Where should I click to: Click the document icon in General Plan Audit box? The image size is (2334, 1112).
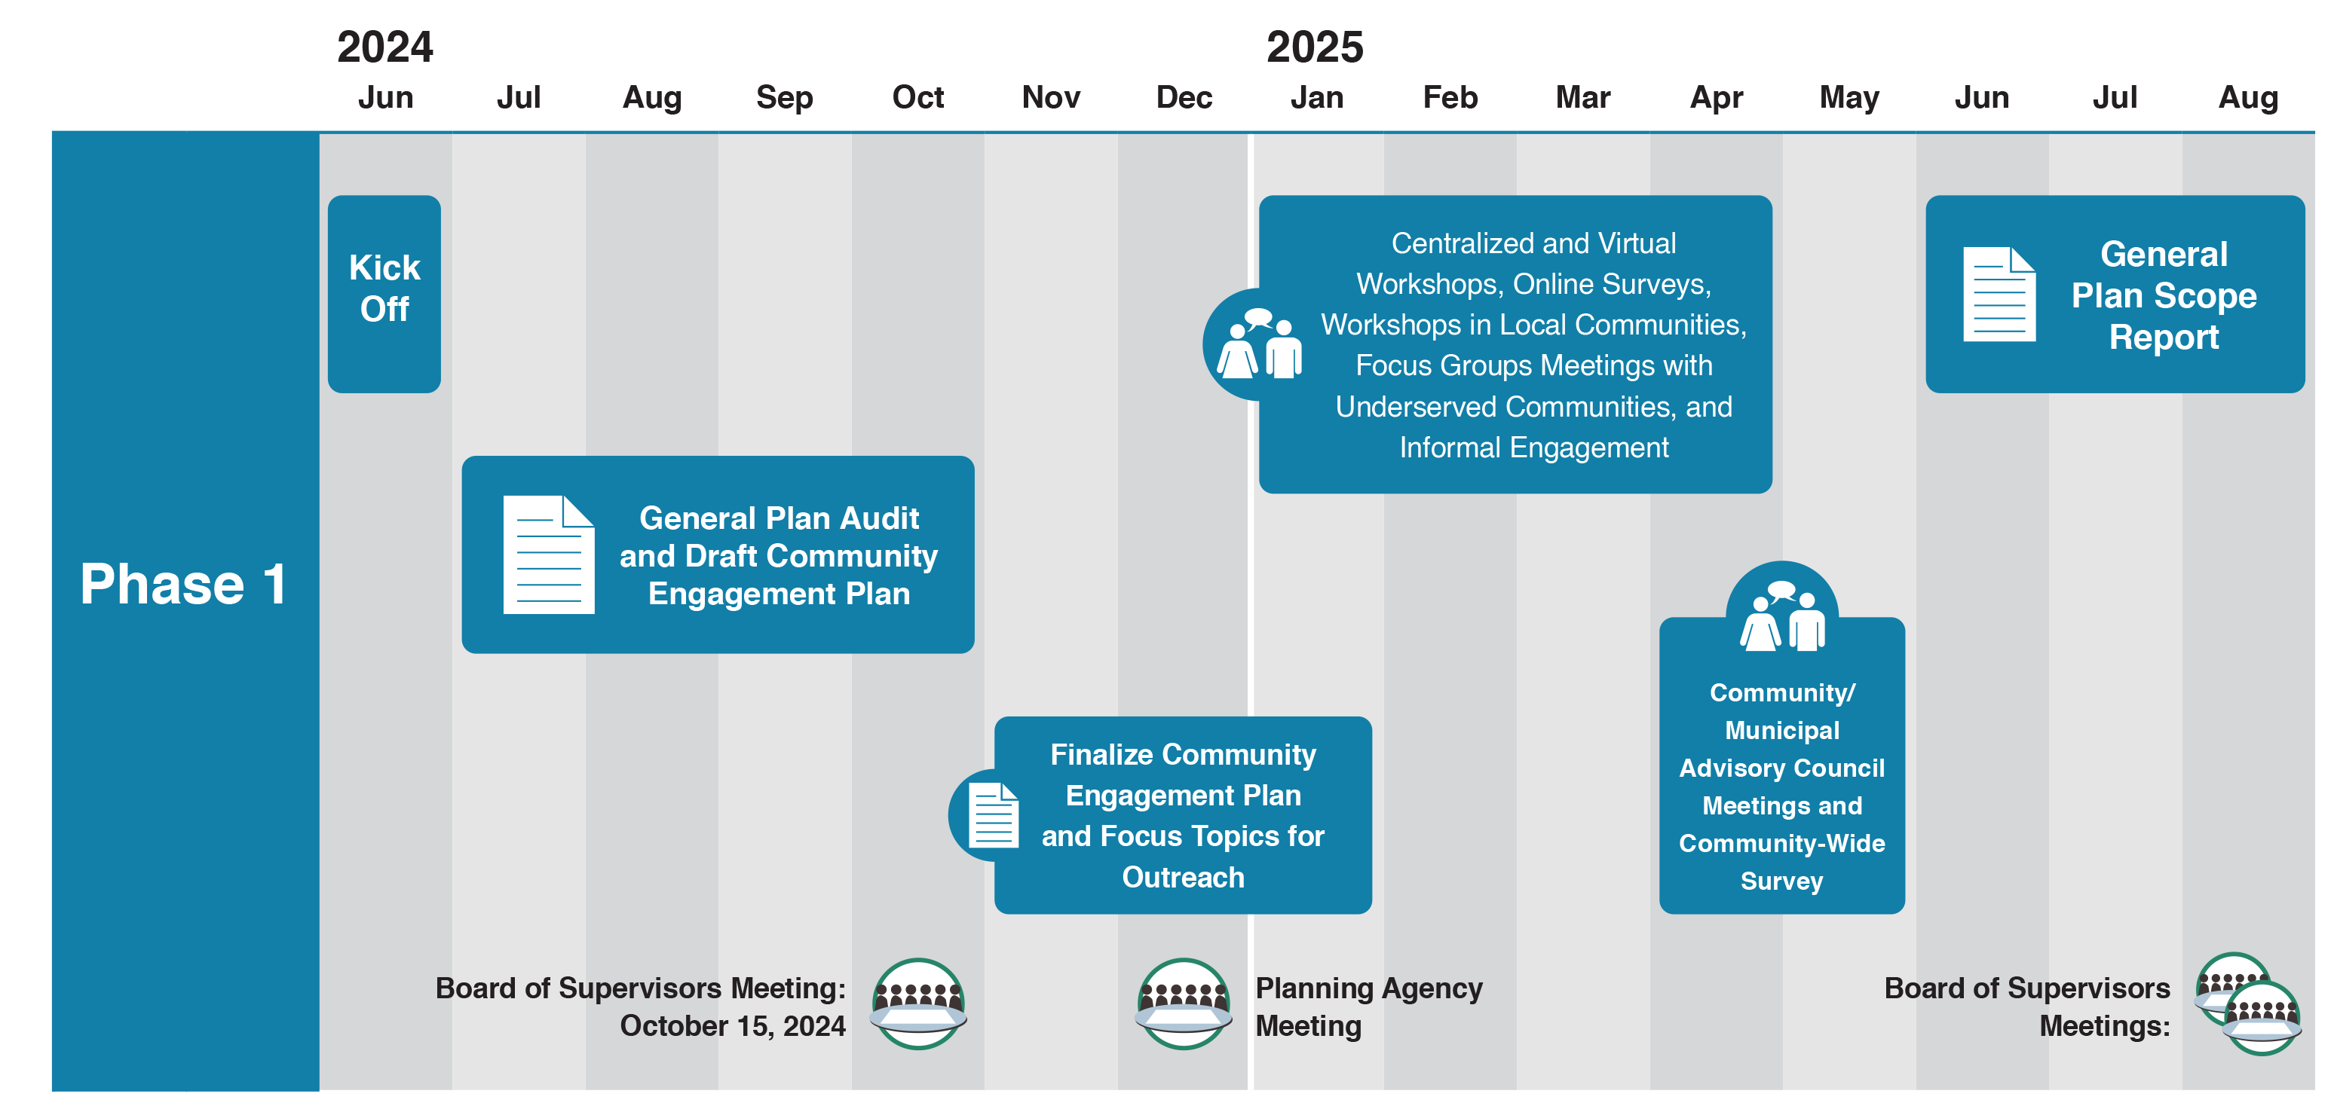[548, 554]
